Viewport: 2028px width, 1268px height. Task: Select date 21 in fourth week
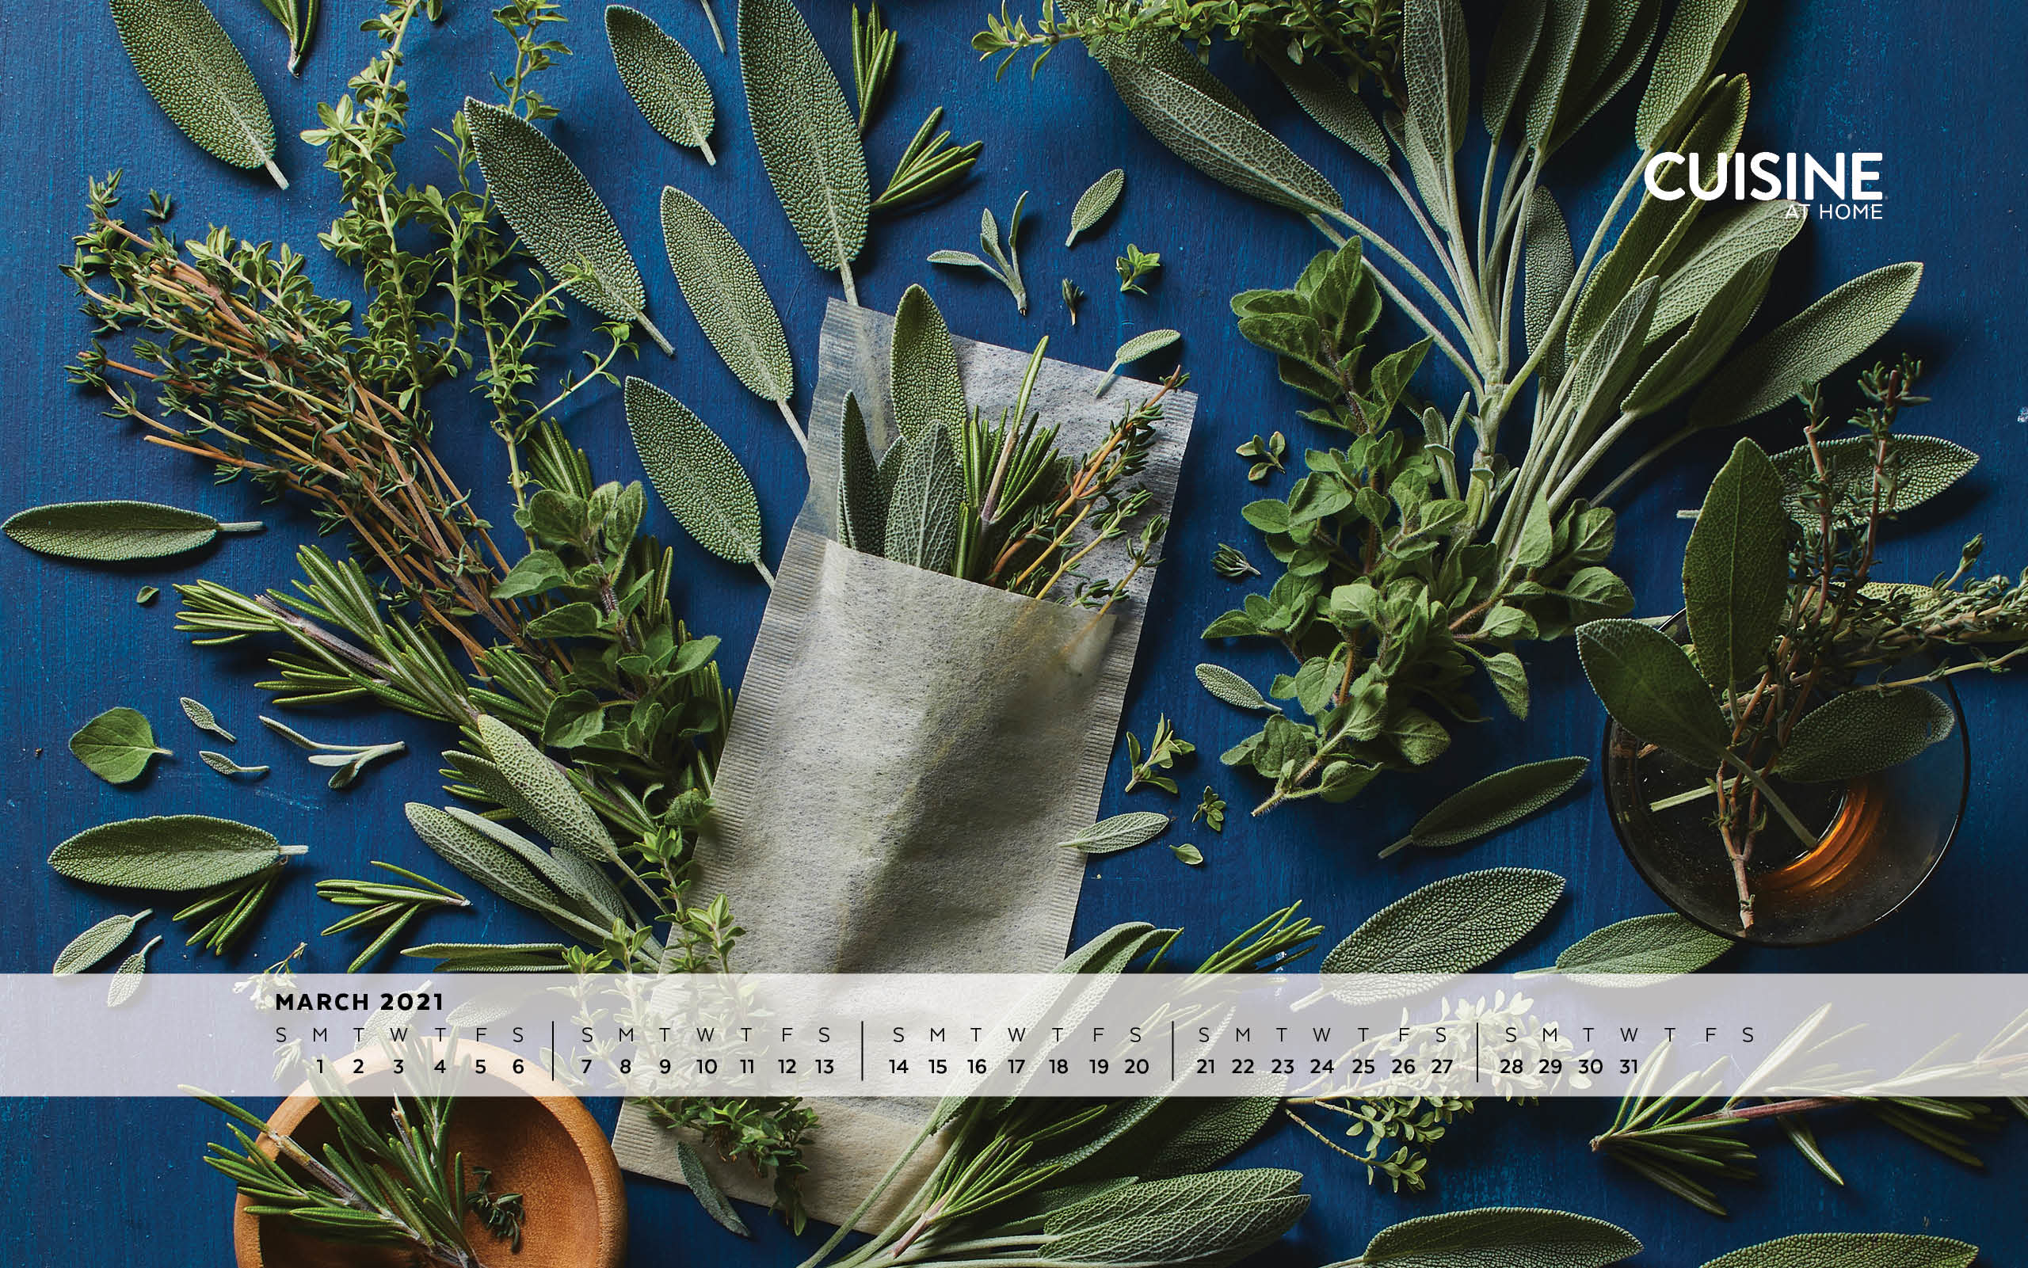1206,1067
